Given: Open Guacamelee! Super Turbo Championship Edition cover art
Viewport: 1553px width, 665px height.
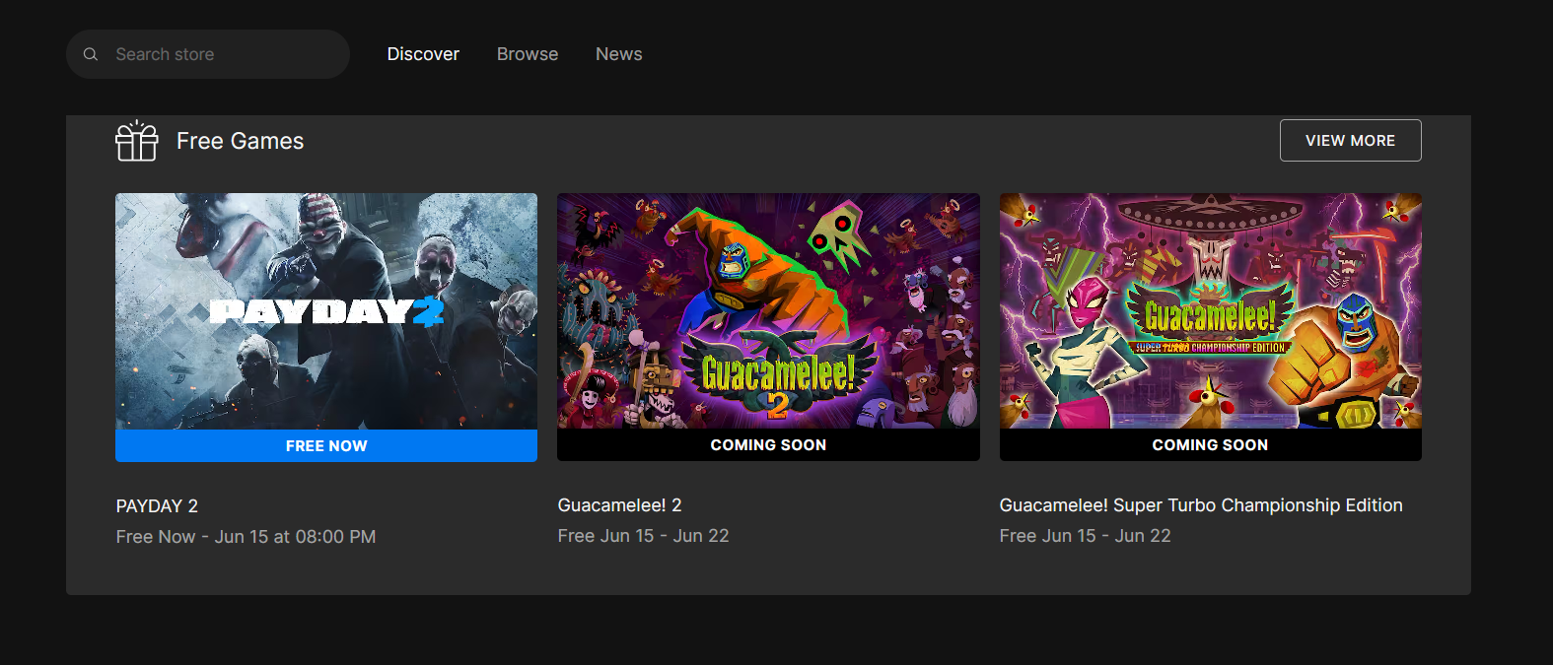Looking at the screenshot, I should point(1211,311).
